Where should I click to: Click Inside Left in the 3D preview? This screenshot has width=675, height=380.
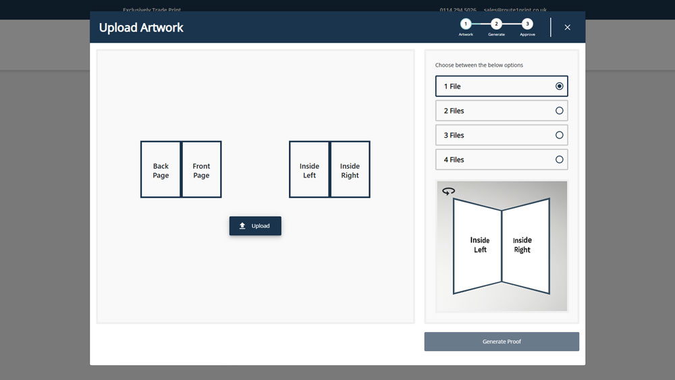click(x=479, y=245)
